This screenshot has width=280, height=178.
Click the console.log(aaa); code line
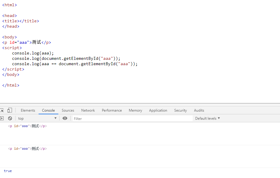33,53
